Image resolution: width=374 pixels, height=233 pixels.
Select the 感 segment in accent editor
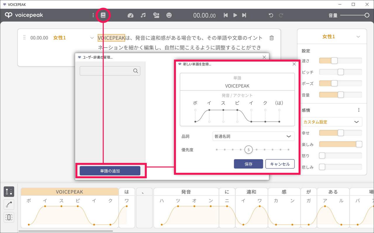coord(284,192)
